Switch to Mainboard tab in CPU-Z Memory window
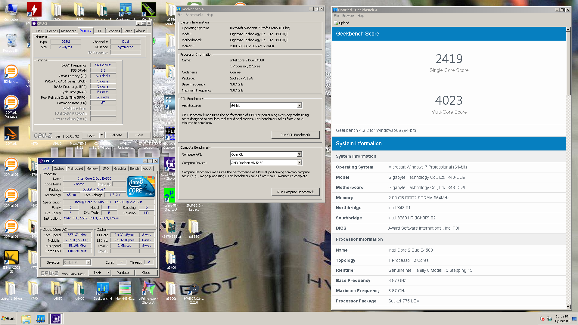Viewport: 578px width, 325px height. [x=69, y=31]
